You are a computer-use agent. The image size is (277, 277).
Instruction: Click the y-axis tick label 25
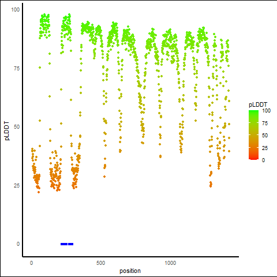point(17,186)
